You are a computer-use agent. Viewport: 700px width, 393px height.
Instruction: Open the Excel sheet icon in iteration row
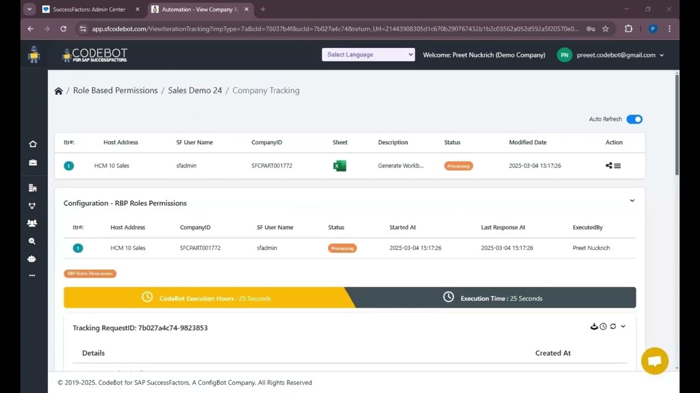coord(340,165)
